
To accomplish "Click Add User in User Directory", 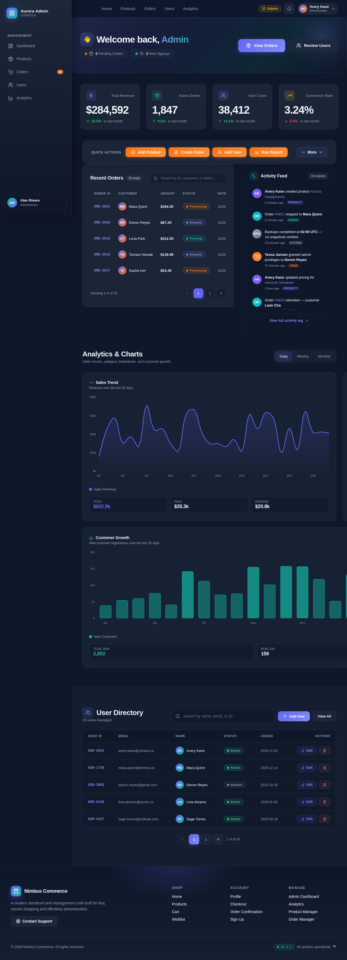I will coord(294,716).
